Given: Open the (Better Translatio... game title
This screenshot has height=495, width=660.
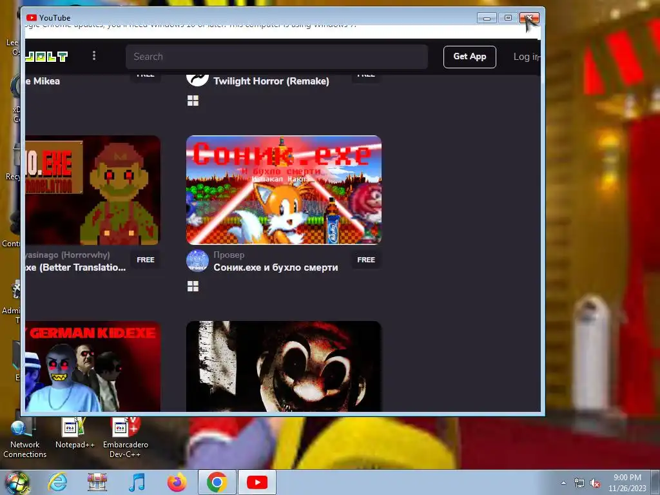Looking at the screenshot, I should point(76,267).
